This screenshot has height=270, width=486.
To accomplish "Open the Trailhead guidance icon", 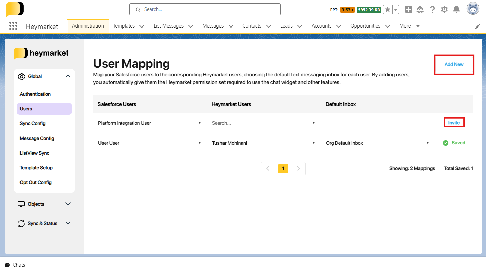I will pyautogui.click(x=420, y=9).
